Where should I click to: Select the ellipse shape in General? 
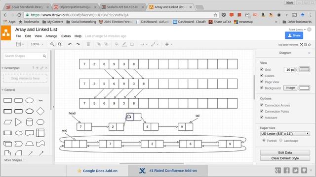click(30, 100)
